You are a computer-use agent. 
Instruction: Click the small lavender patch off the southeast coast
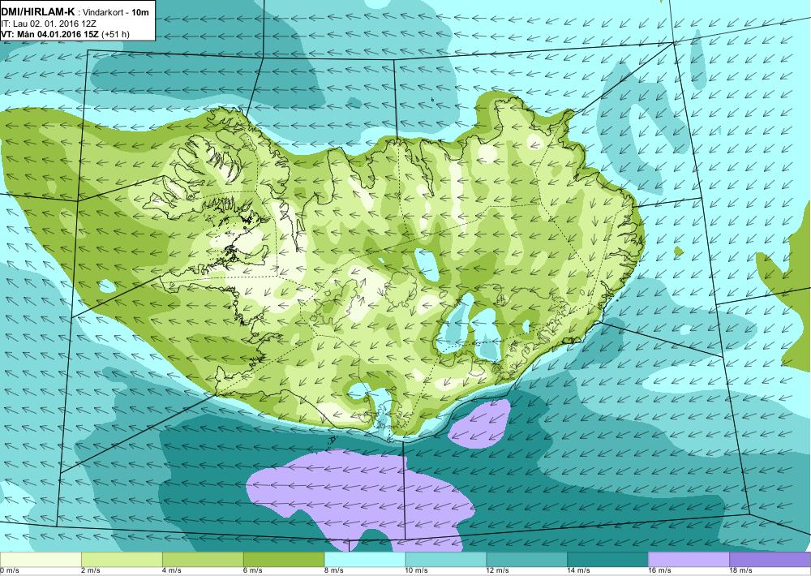(x=481, y=424)
